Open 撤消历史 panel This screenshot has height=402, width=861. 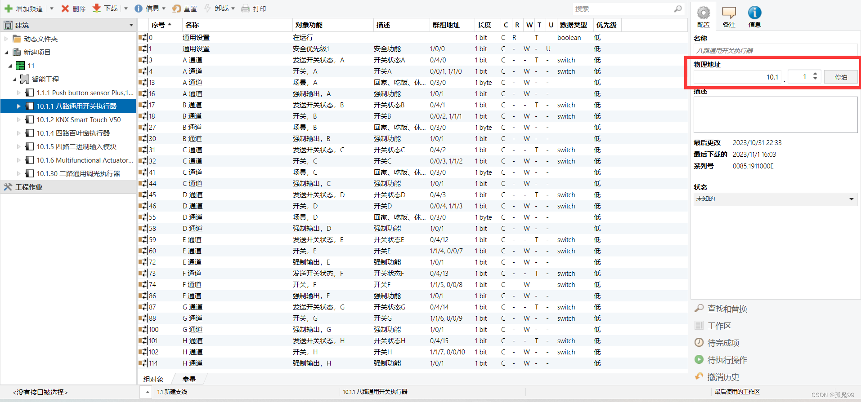pos(723,377)
